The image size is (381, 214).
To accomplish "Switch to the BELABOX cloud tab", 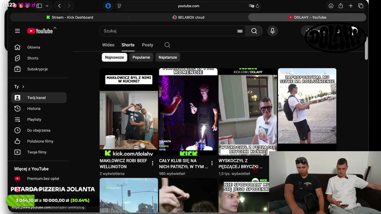I will (188, 17).
